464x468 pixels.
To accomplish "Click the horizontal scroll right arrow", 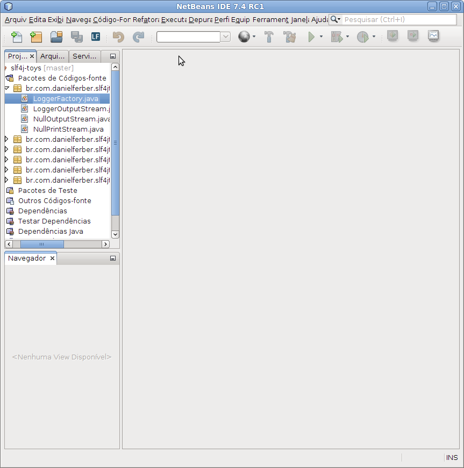I will pyautogui.click(x=105, y=244).
